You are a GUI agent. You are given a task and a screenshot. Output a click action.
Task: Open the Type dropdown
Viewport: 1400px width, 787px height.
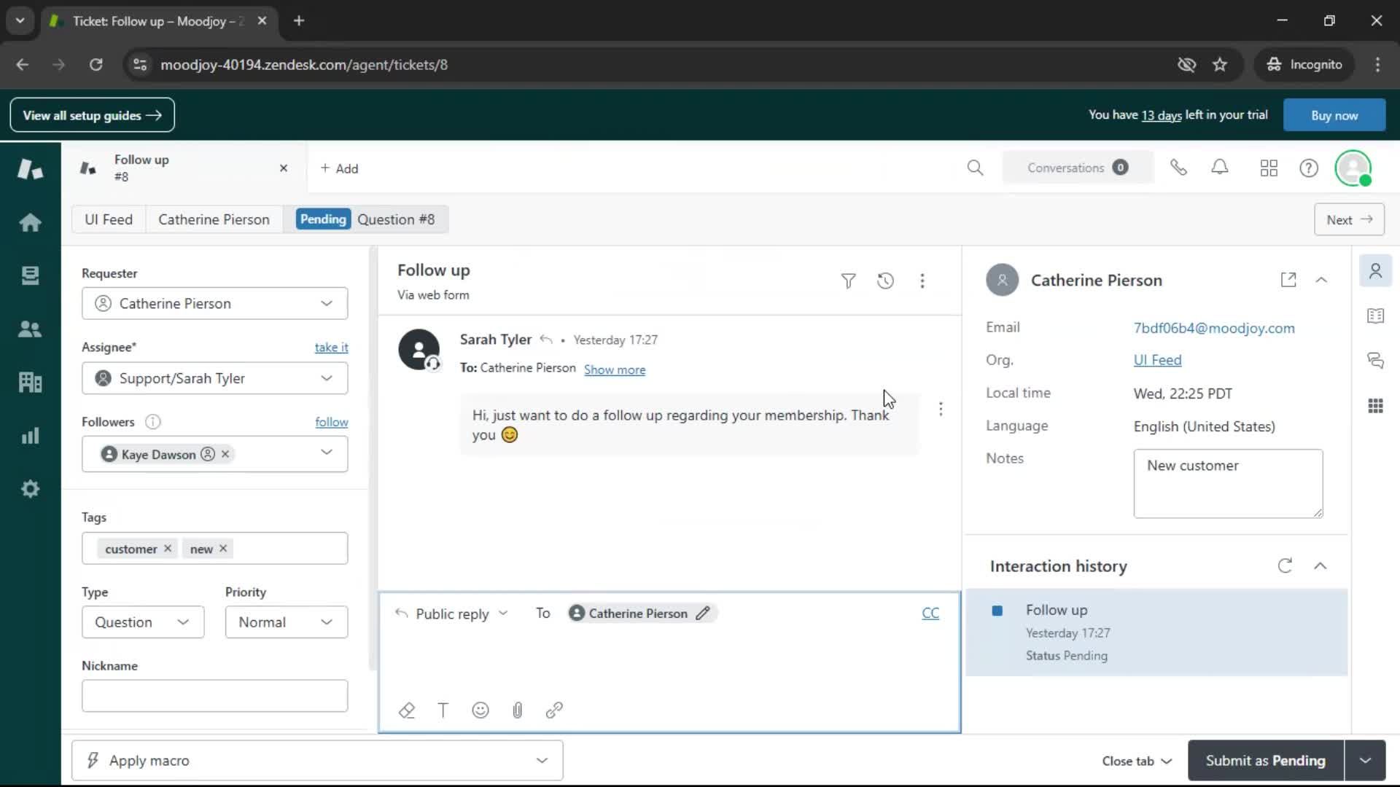pyautogui.click(x=143, y=622)
